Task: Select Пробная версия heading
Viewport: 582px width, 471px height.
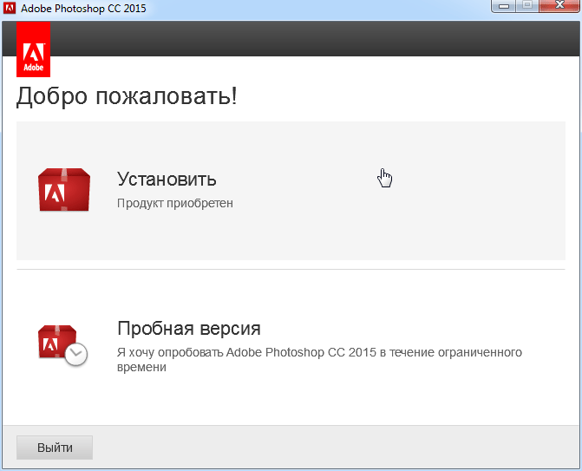Action: [x=189, y=329]
